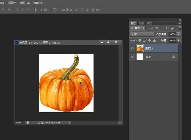191x140 pixels.
Task: Open the 类型 filter type dropdown
Action: (x=138, y=28)
